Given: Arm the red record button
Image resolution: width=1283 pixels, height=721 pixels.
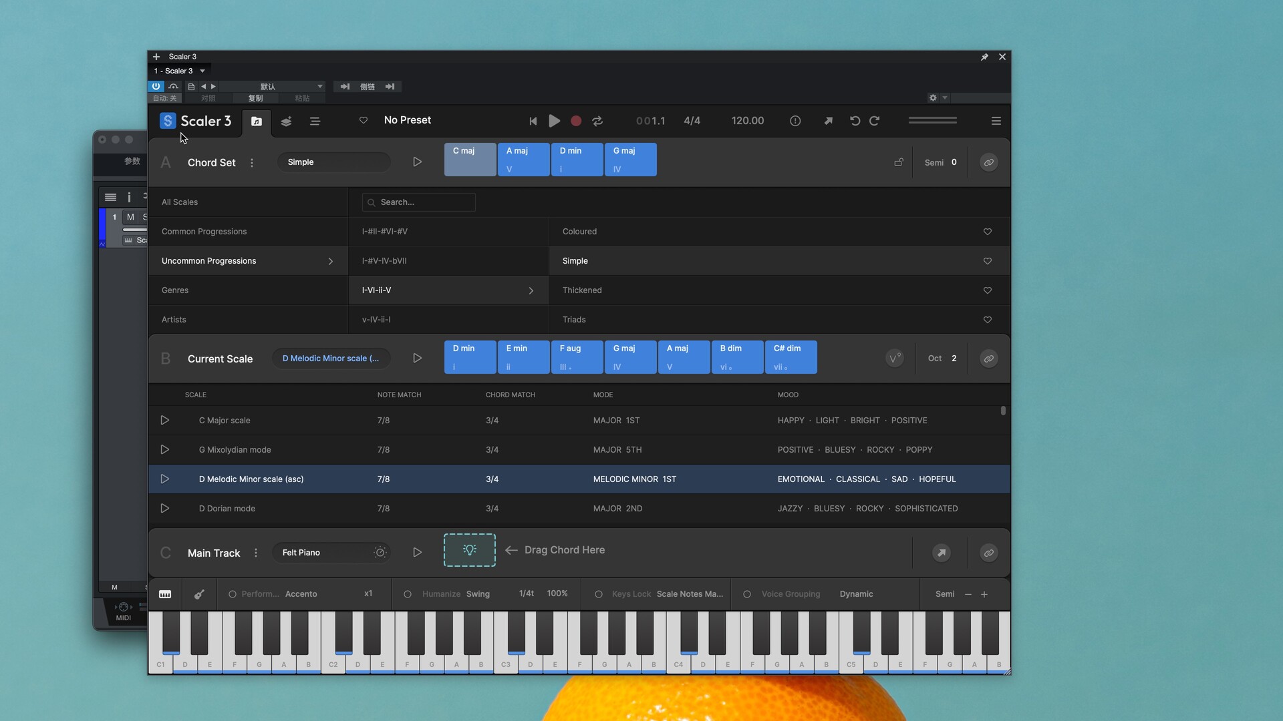Looking at the screenshot, I should click(576, 122).
